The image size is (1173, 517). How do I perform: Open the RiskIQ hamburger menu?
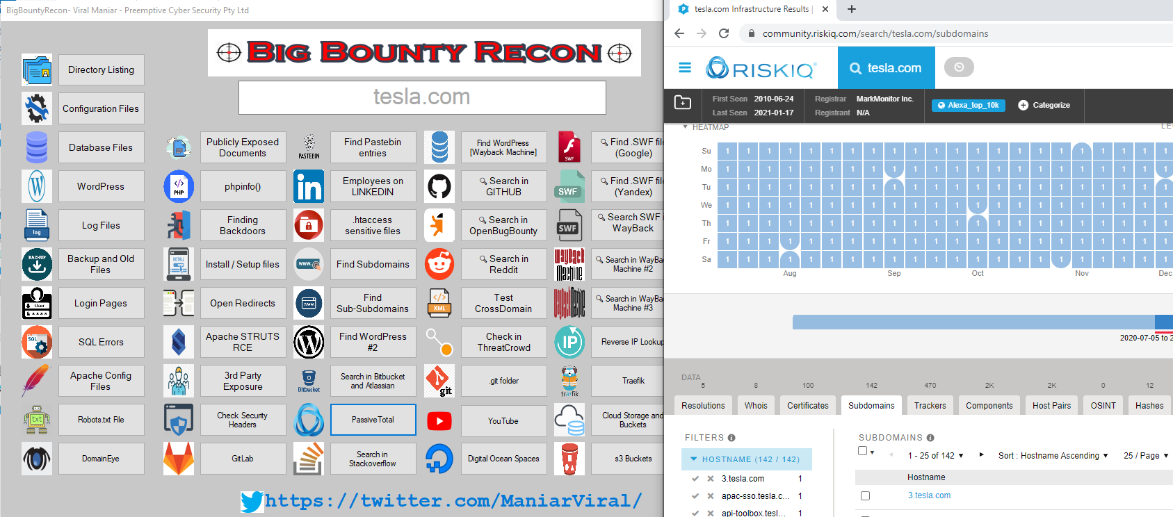click(685, 67)
